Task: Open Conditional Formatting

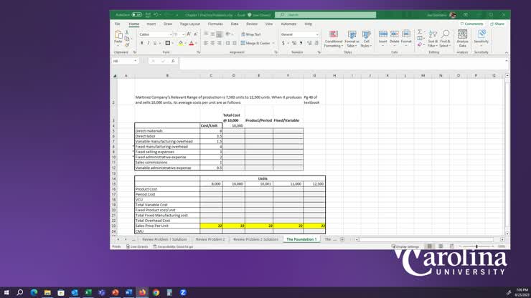Action: 334,38
